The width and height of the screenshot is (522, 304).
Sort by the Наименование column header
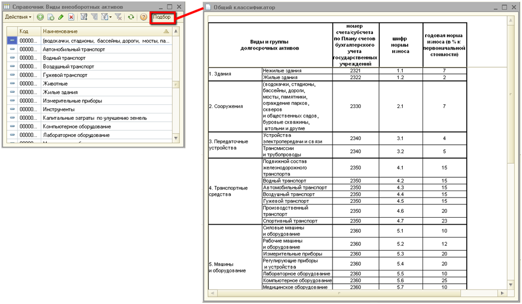(x=101, y=31)
